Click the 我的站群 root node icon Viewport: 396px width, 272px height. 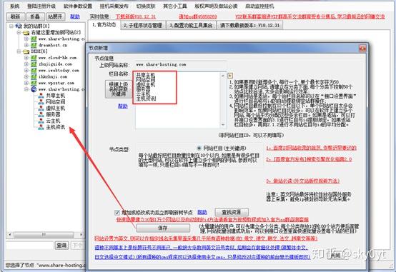19,26
